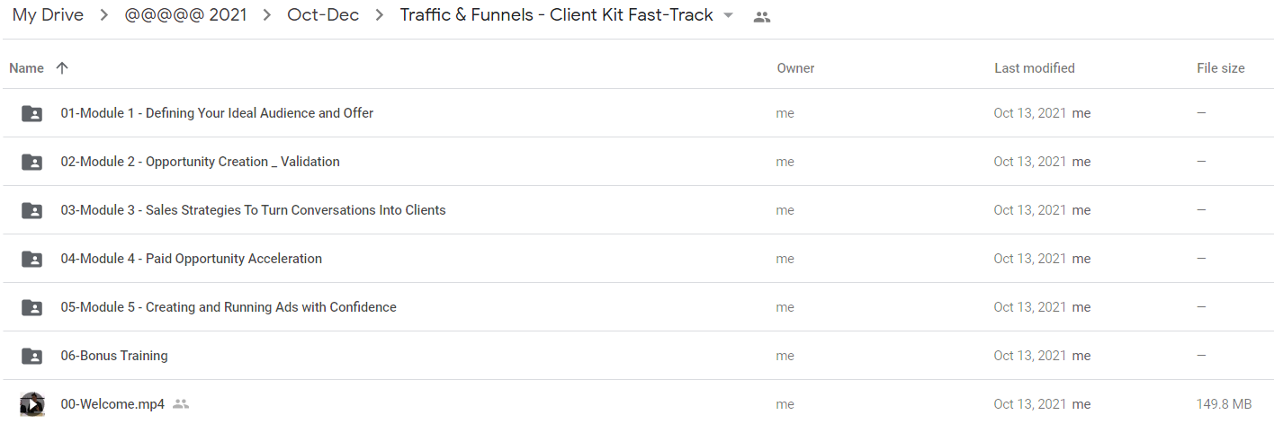Click the File size column header
The height and width of the screenshot is (424, 1274).
point(1221,68)
